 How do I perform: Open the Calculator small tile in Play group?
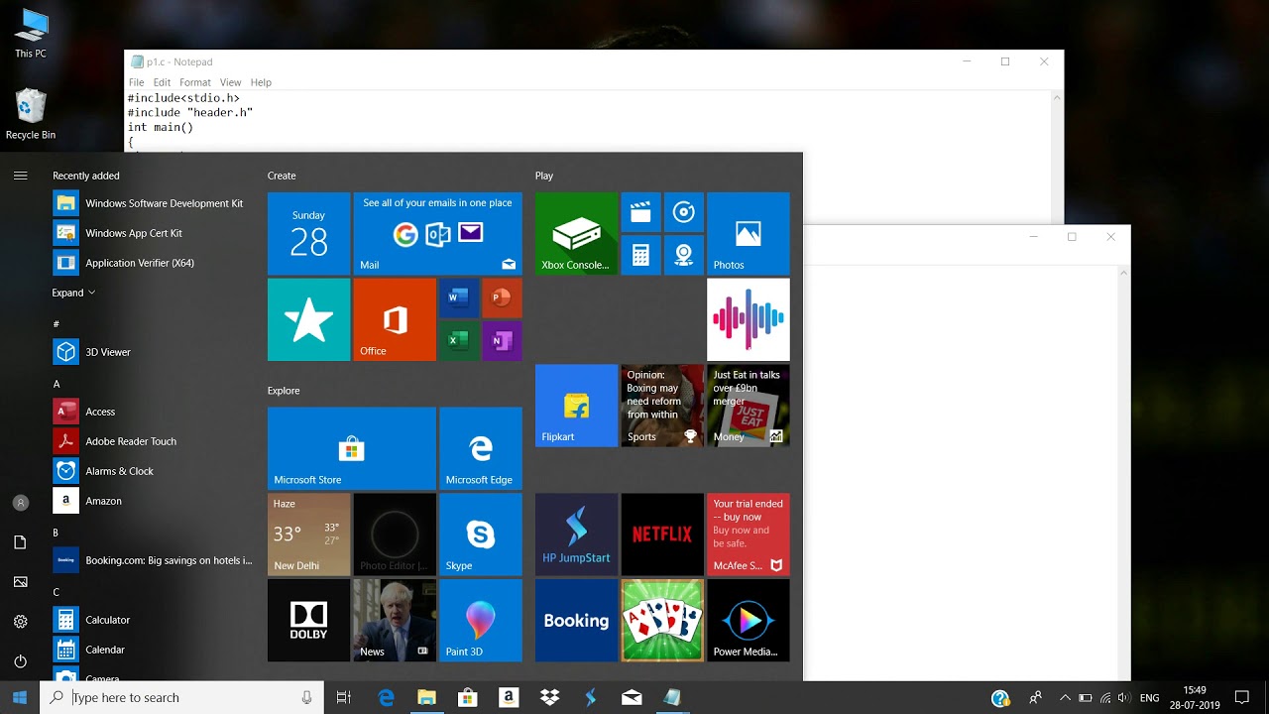641,255
